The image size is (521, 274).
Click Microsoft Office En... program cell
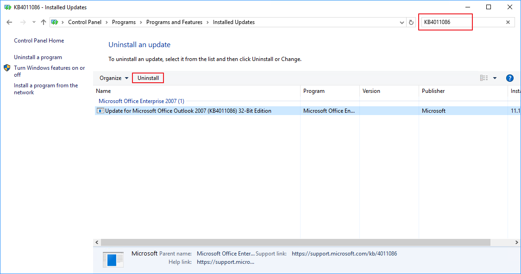[329, 111]
